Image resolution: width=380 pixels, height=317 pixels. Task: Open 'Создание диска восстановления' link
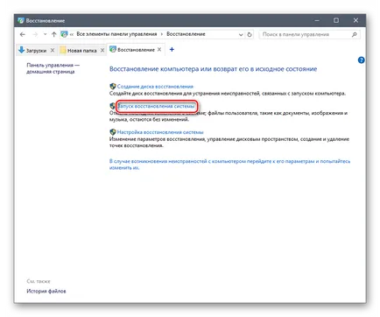[155, 87]
